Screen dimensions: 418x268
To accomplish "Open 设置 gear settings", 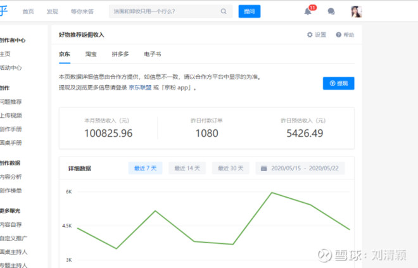I will pos(310,35).
